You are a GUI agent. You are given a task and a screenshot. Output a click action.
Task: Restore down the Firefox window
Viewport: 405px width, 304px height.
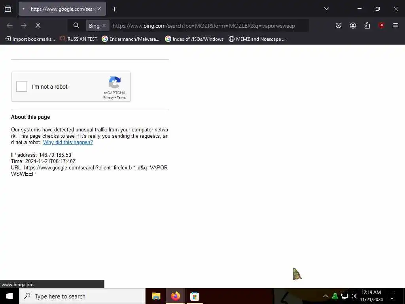(x=378, y=9)
